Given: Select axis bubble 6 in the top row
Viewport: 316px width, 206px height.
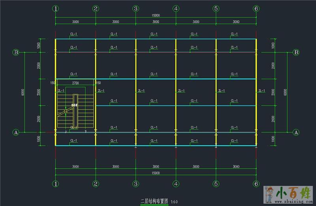Looking at the screenshot, I should coord(256,8).
